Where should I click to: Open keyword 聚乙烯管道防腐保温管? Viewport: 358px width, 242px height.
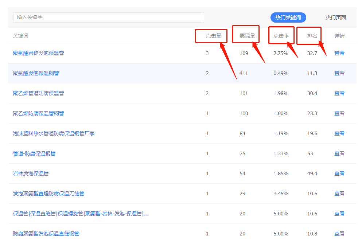[x=38, y=93]
